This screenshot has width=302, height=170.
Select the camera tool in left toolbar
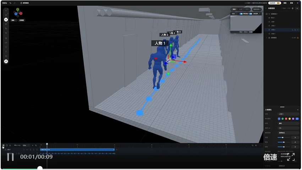(x=6, y=43)
